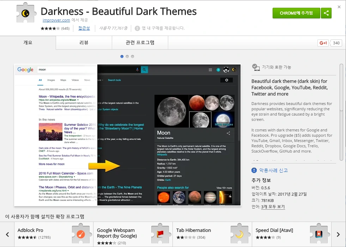Click the device compatible icon
This screenshot has width=346, height=247.
[x=256, y=67]
